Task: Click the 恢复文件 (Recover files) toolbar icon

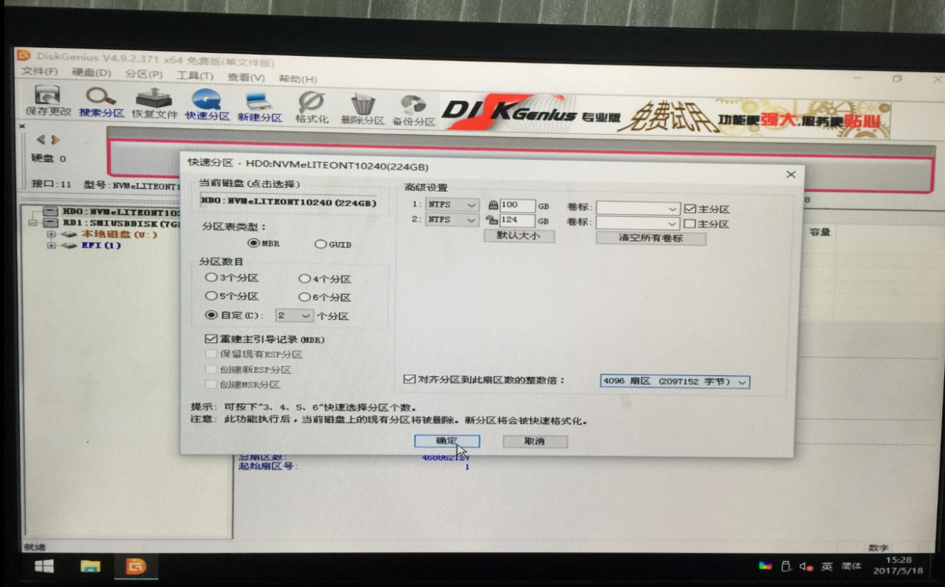Action: click(x=154, y=103)
